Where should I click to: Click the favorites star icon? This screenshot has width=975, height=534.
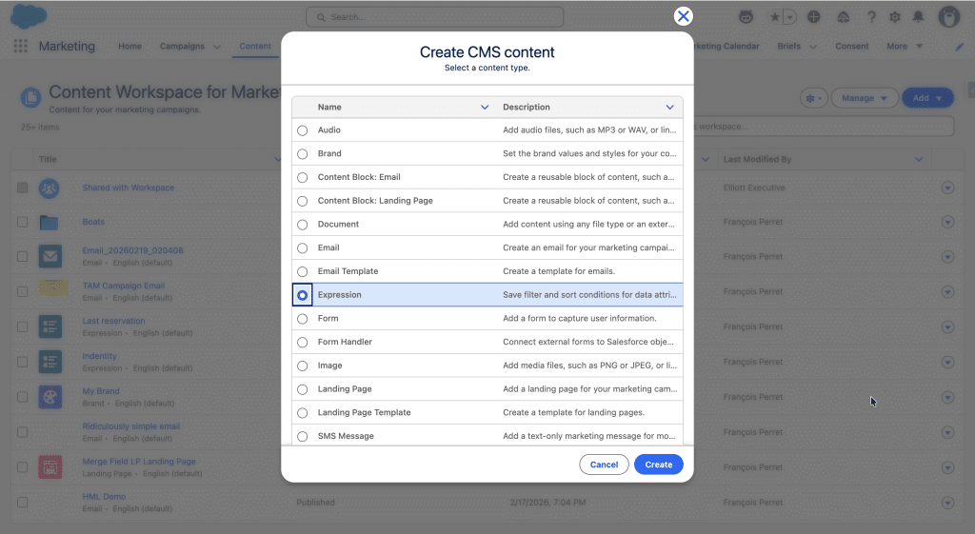pos(776,17)
